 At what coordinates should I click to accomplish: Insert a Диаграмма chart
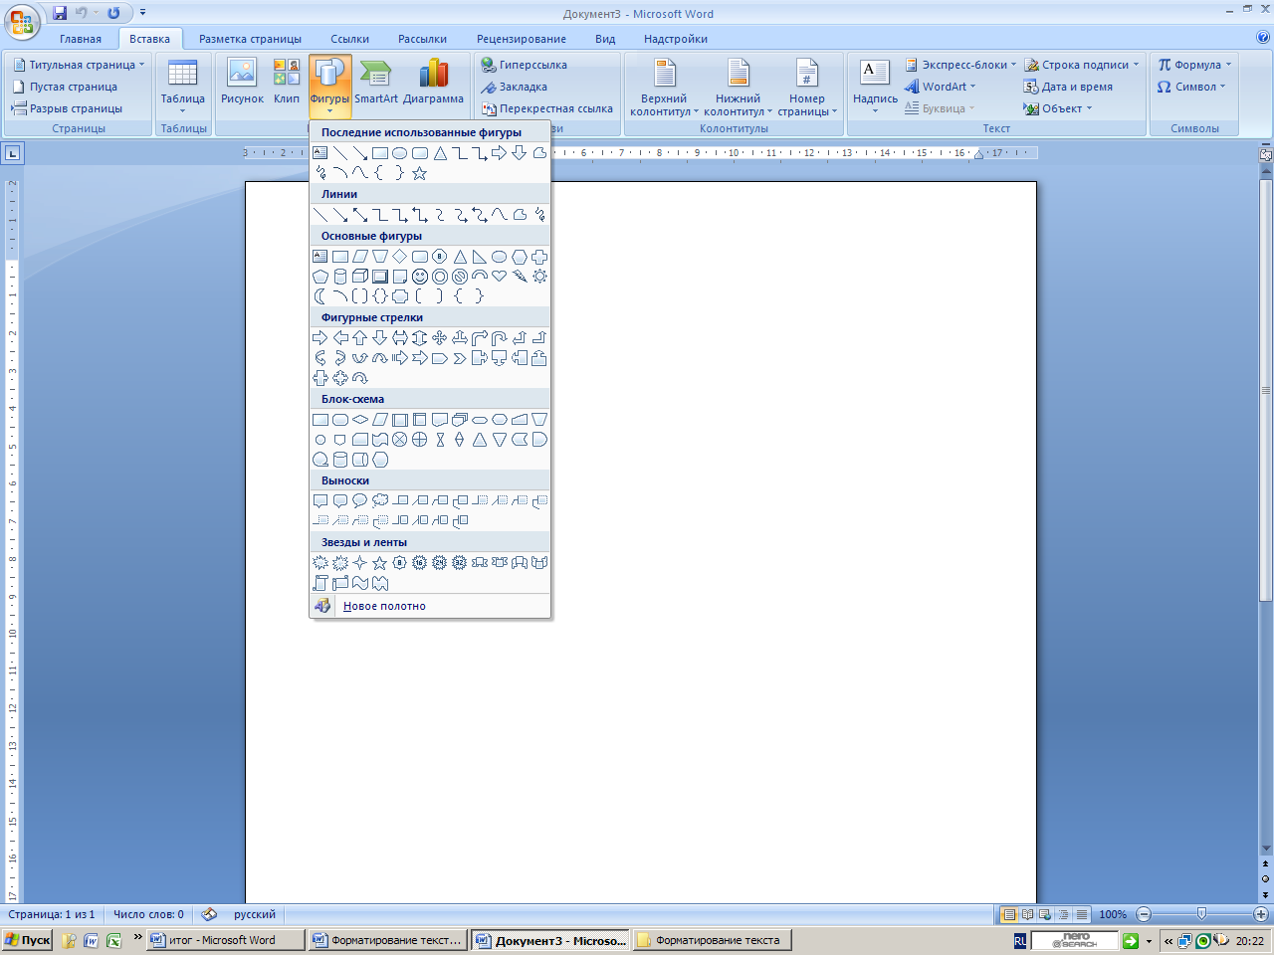[x=433, y=82]
